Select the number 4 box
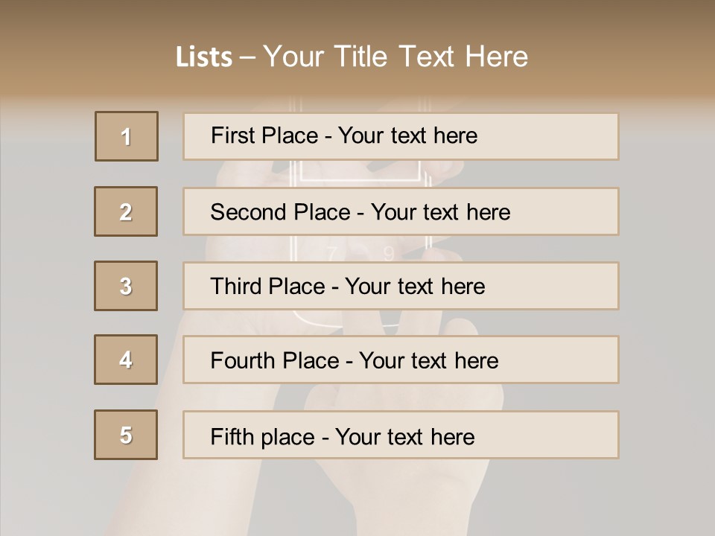The height and width of the screenshot is (536, 715). click(x=126, y=360)
